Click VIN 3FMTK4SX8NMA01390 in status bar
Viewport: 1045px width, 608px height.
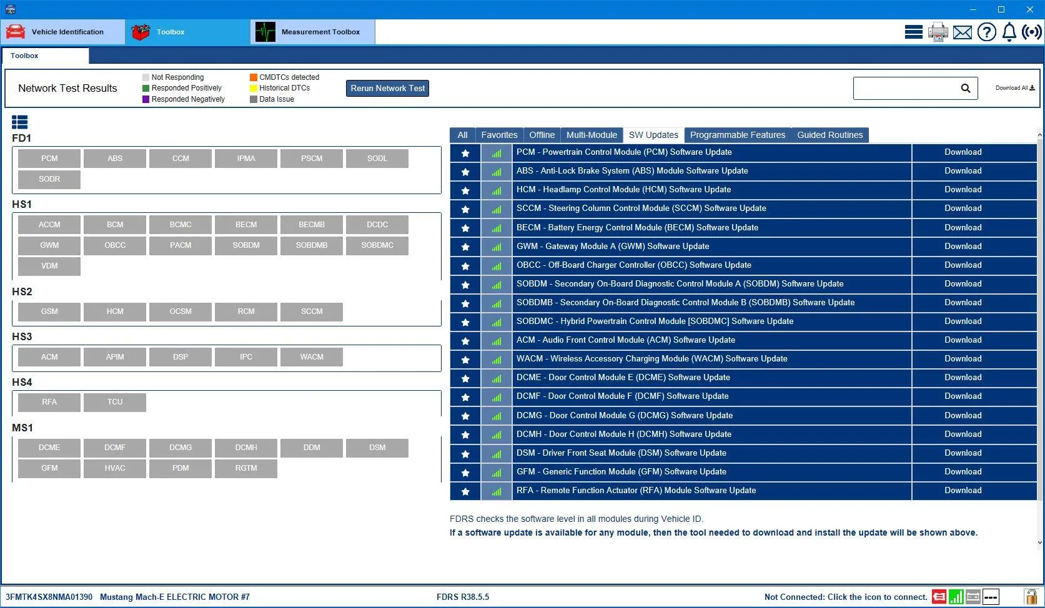(x=49, y=597)
